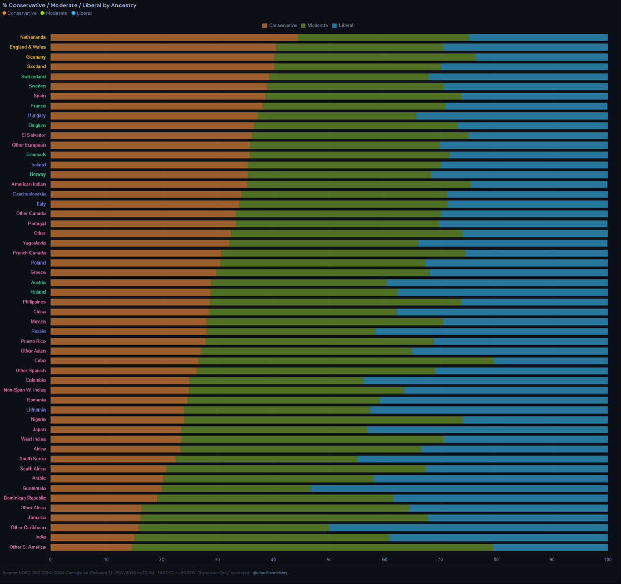Toggle Moderate series via center legend square

303,26
